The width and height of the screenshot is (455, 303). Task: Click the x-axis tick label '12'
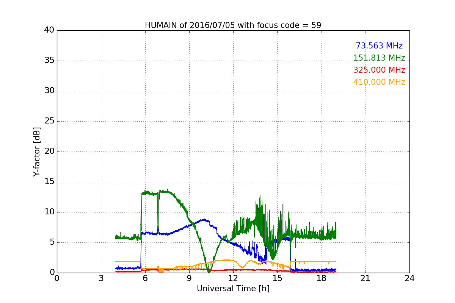233,278
